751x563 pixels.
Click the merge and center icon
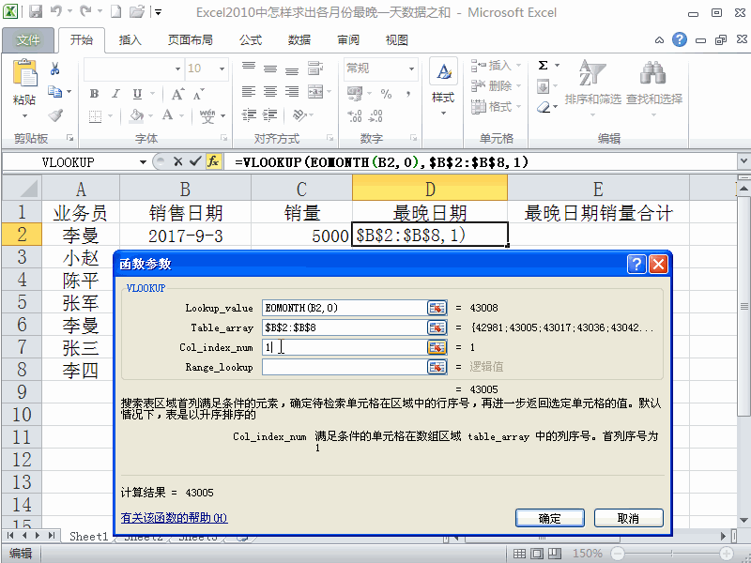pos(315,91)
